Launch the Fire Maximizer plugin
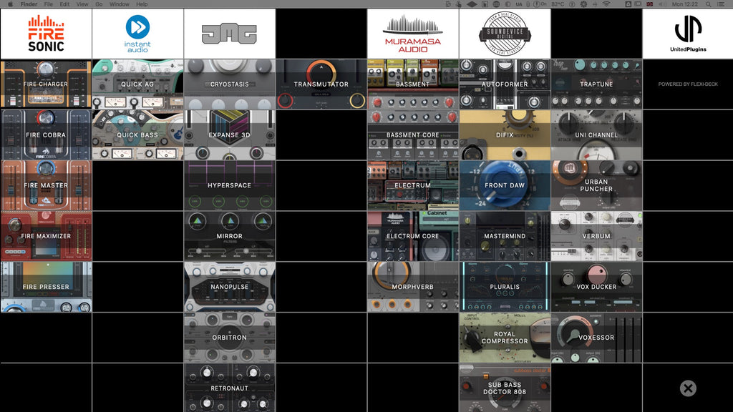 (x=46, y=236)
